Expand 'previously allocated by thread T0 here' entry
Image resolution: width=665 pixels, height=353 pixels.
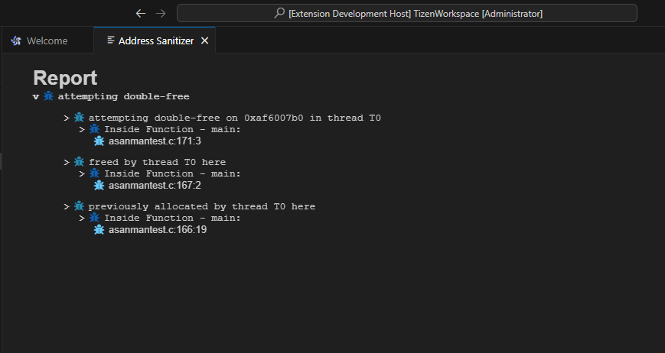pos(67,207)
